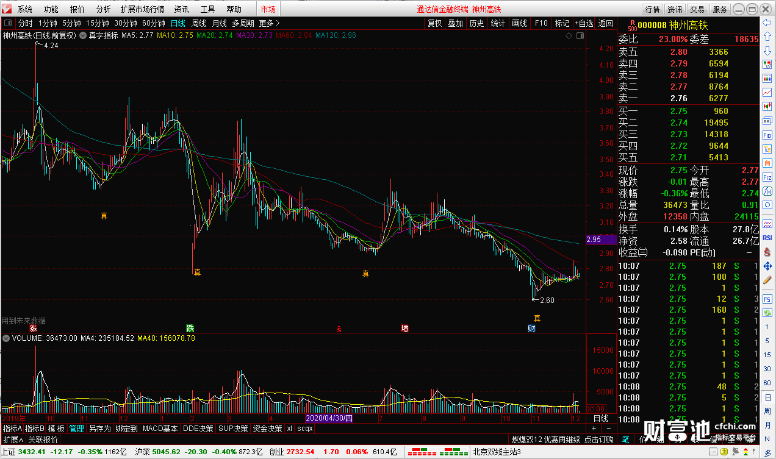Zoom in chart with plus button

tap(594, 429)
